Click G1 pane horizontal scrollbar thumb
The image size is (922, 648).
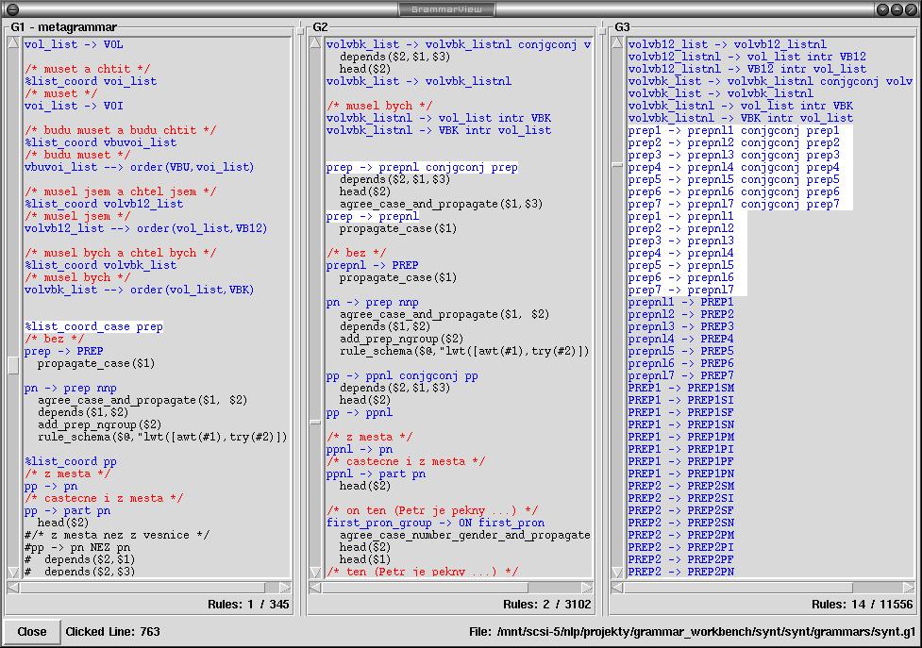[142, 587]
